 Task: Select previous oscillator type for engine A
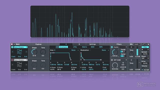coord(12,52)
